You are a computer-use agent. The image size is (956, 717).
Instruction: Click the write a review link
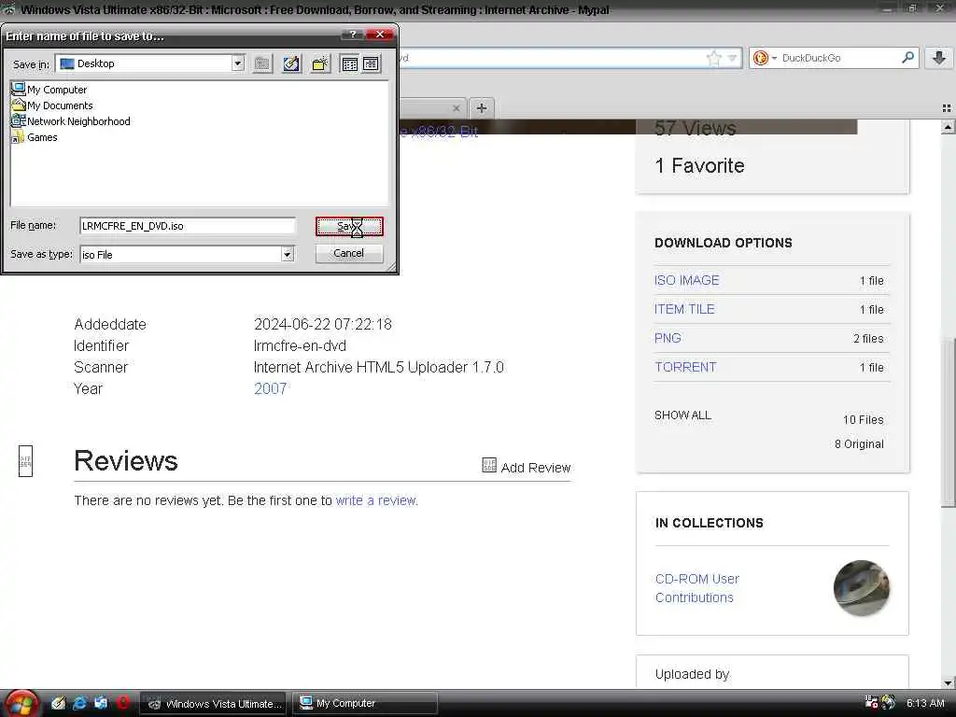coord(376,500)
